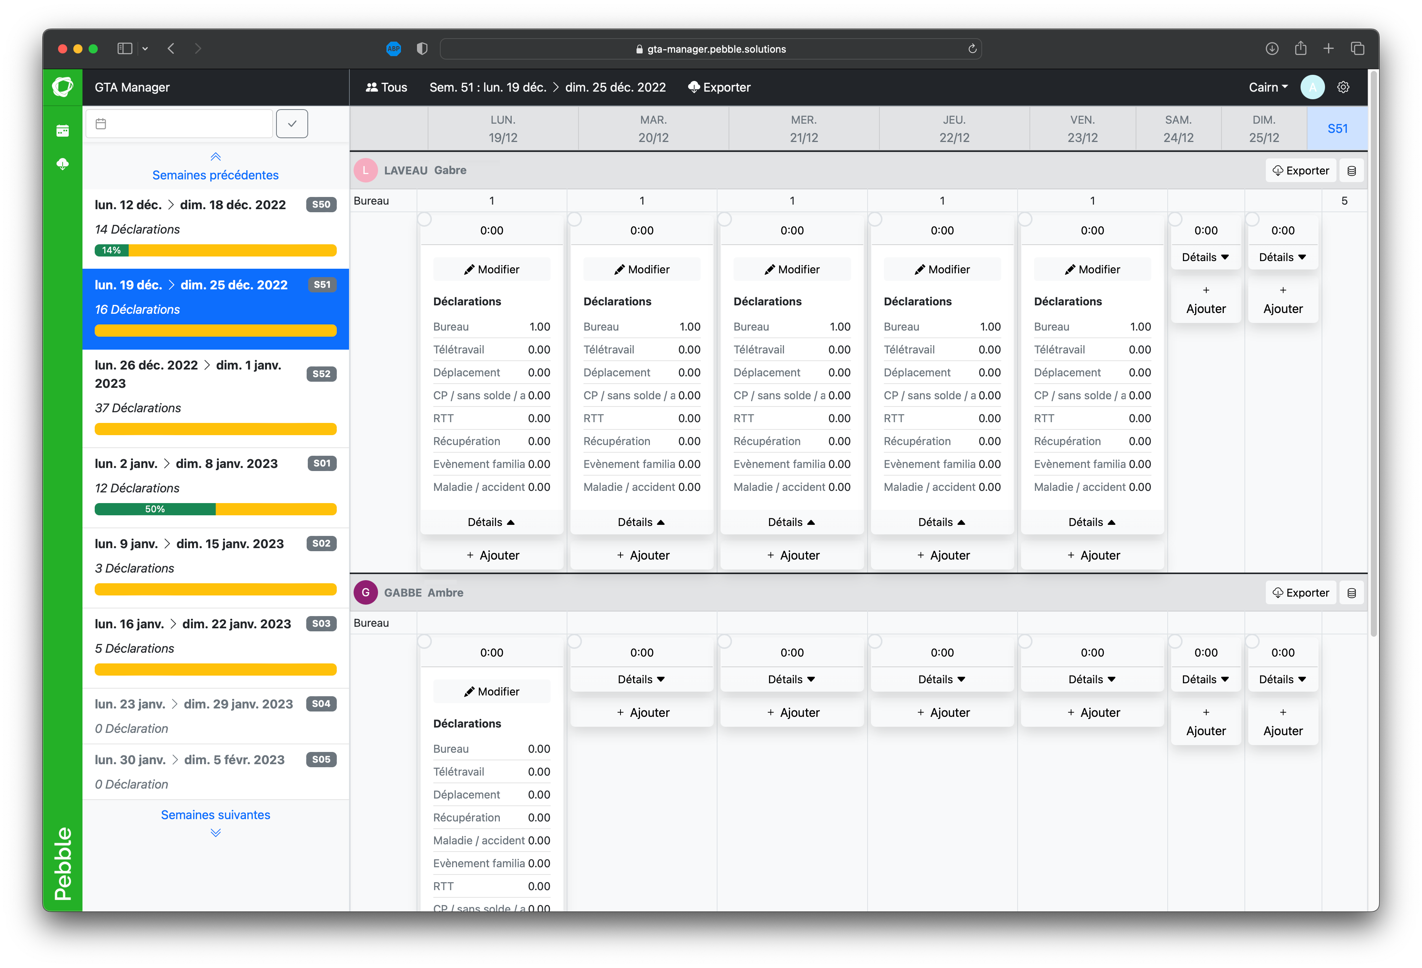Select GABBE Ambre's Tuesday round checkbox

[x=575, y=641]
